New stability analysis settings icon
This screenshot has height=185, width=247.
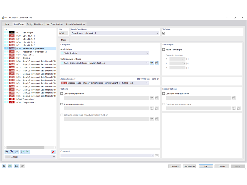(x=152, y=119)
